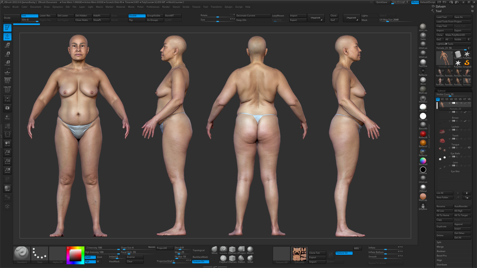Viewport: 477px width, 268px height.
Task: Collapse the Subtool section
Action: coord(441,91)
